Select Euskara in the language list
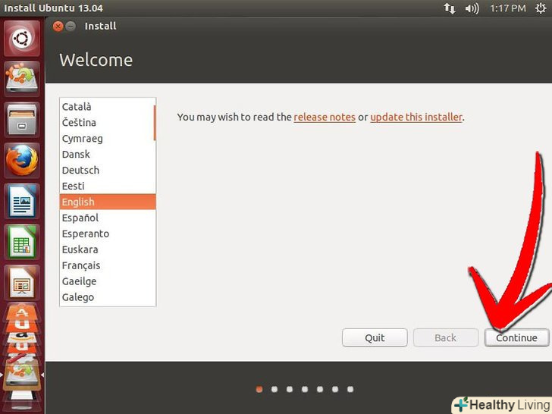This screenshot has width=552, height=414. coord(107,249)
